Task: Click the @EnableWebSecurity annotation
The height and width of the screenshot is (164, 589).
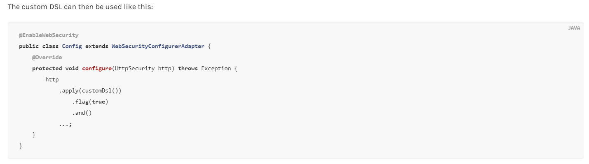Action: [x=49, y=35]
